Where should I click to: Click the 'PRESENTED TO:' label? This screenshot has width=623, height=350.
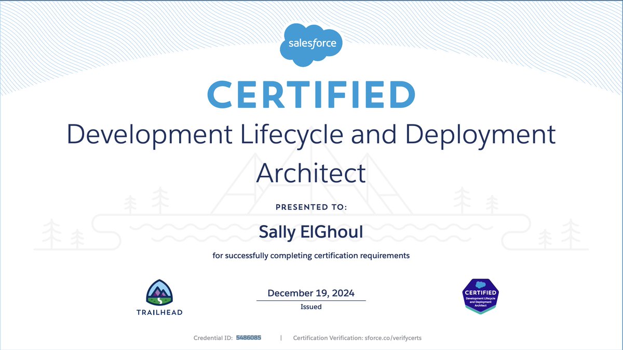coord(311,207)
